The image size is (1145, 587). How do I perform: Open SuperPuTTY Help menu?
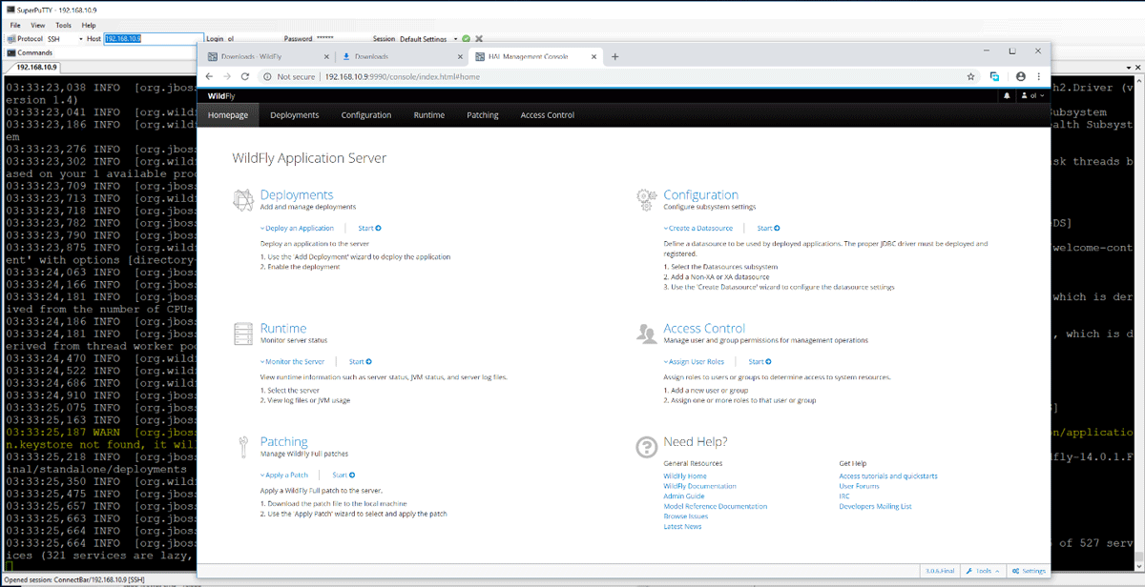point(89,25)
